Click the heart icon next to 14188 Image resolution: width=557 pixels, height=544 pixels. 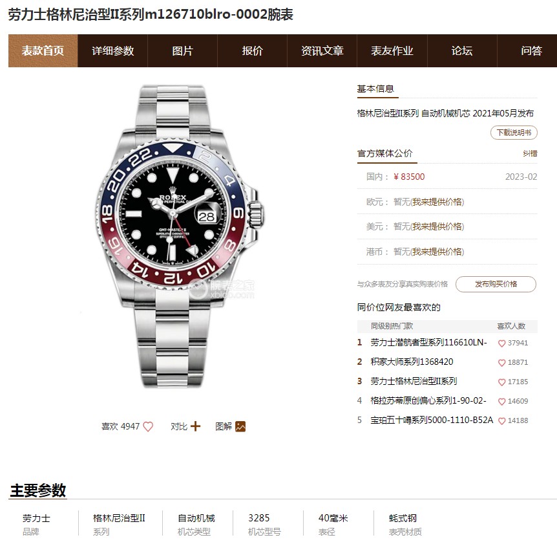coord(501,421)
